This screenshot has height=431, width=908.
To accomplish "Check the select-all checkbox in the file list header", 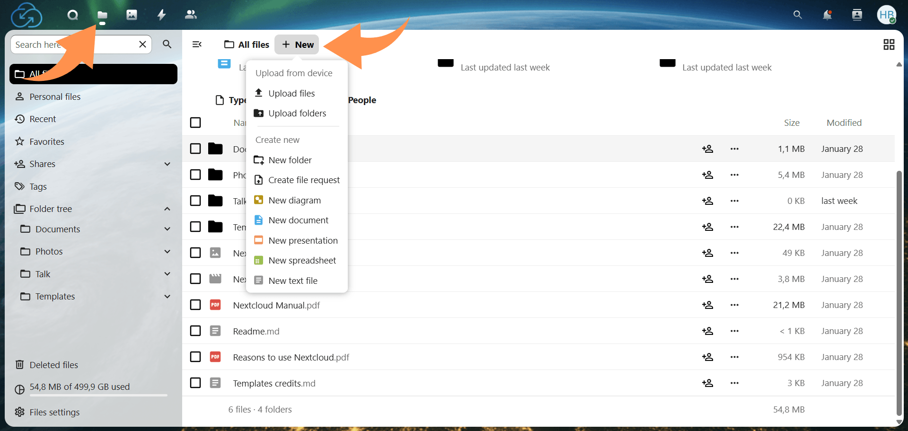I will pos(195,122).
